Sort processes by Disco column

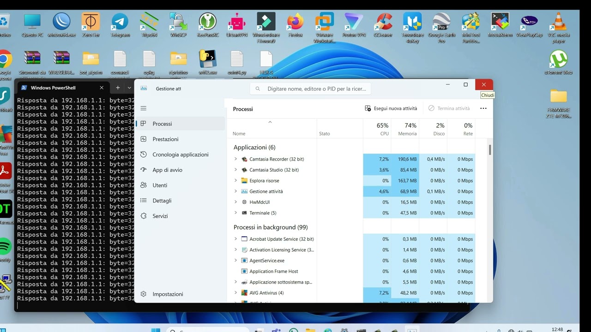click(433, 128)
